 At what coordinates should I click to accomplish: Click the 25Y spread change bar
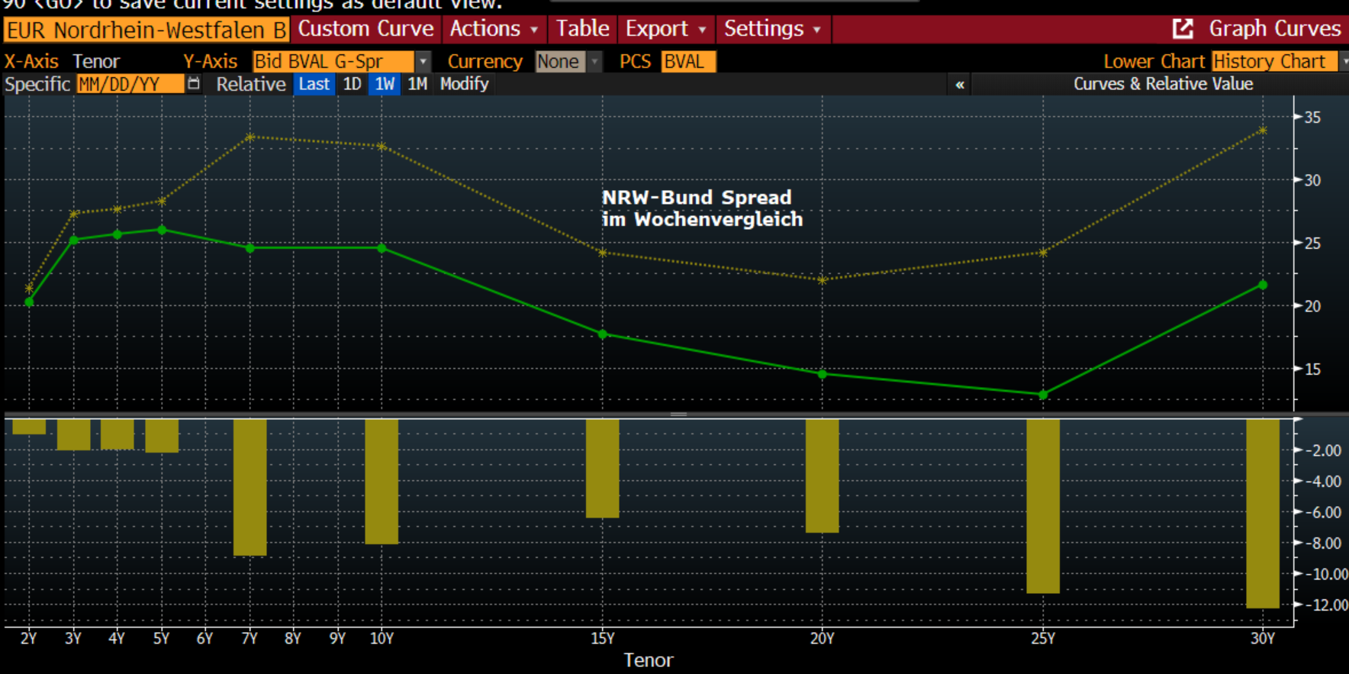(x=1042, y=505)
